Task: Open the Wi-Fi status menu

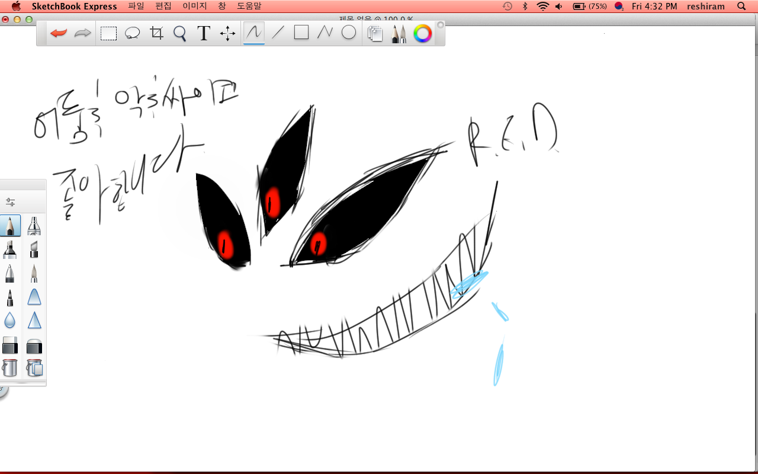Action: pyautogui.click(x=542, y=7)
